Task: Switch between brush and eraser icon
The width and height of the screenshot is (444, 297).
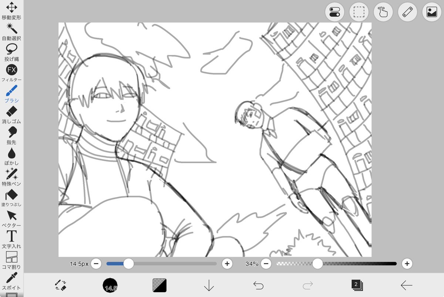Action: click(x=61, y=285)
